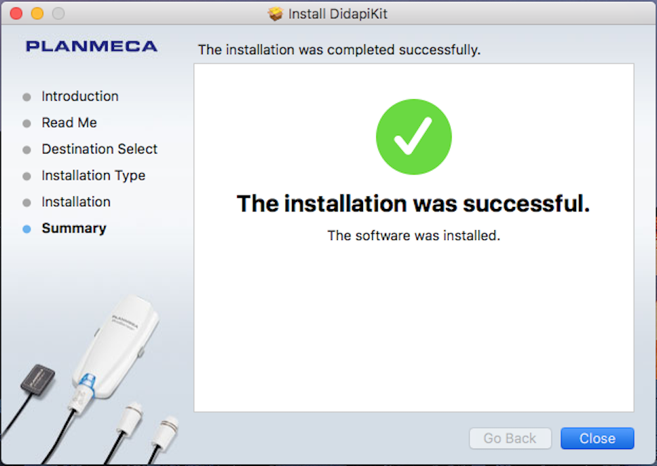Click "The installation was successful." heading
The width and height of the screenshot is (657, 466).
pyautogui.click(x=413, y=203)
